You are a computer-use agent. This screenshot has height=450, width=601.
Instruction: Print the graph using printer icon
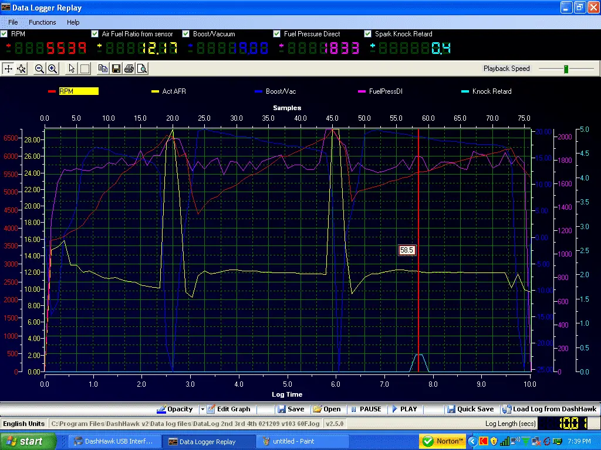tap(129, 69)
